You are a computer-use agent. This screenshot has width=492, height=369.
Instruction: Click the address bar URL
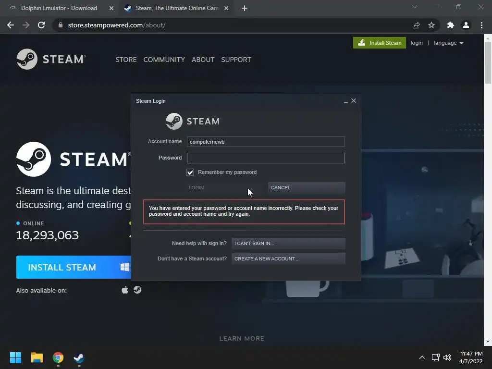pyautogui.click(x=117, y=25)
